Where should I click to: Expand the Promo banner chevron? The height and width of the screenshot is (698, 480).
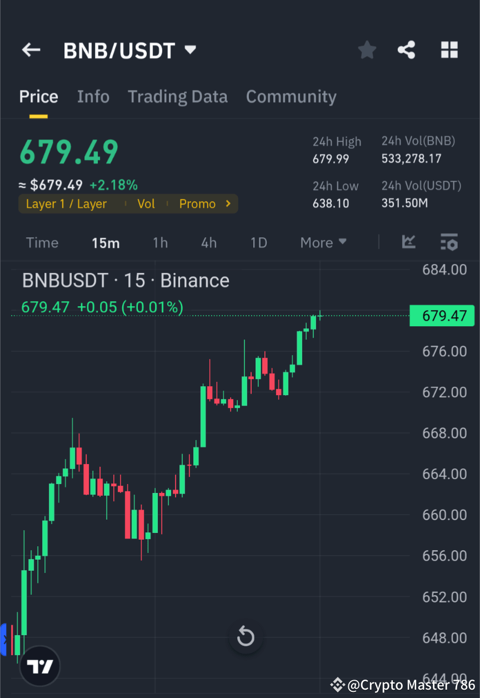(x=228, y=203)
